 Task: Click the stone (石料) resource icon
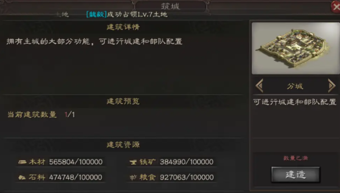tap(22, 177)
